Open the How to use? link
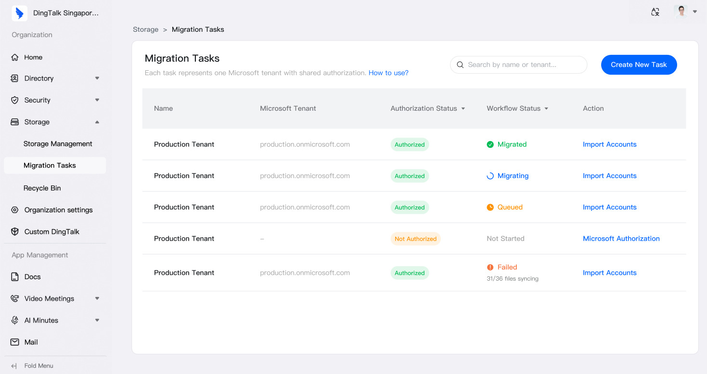 click(x=388, y=73)
